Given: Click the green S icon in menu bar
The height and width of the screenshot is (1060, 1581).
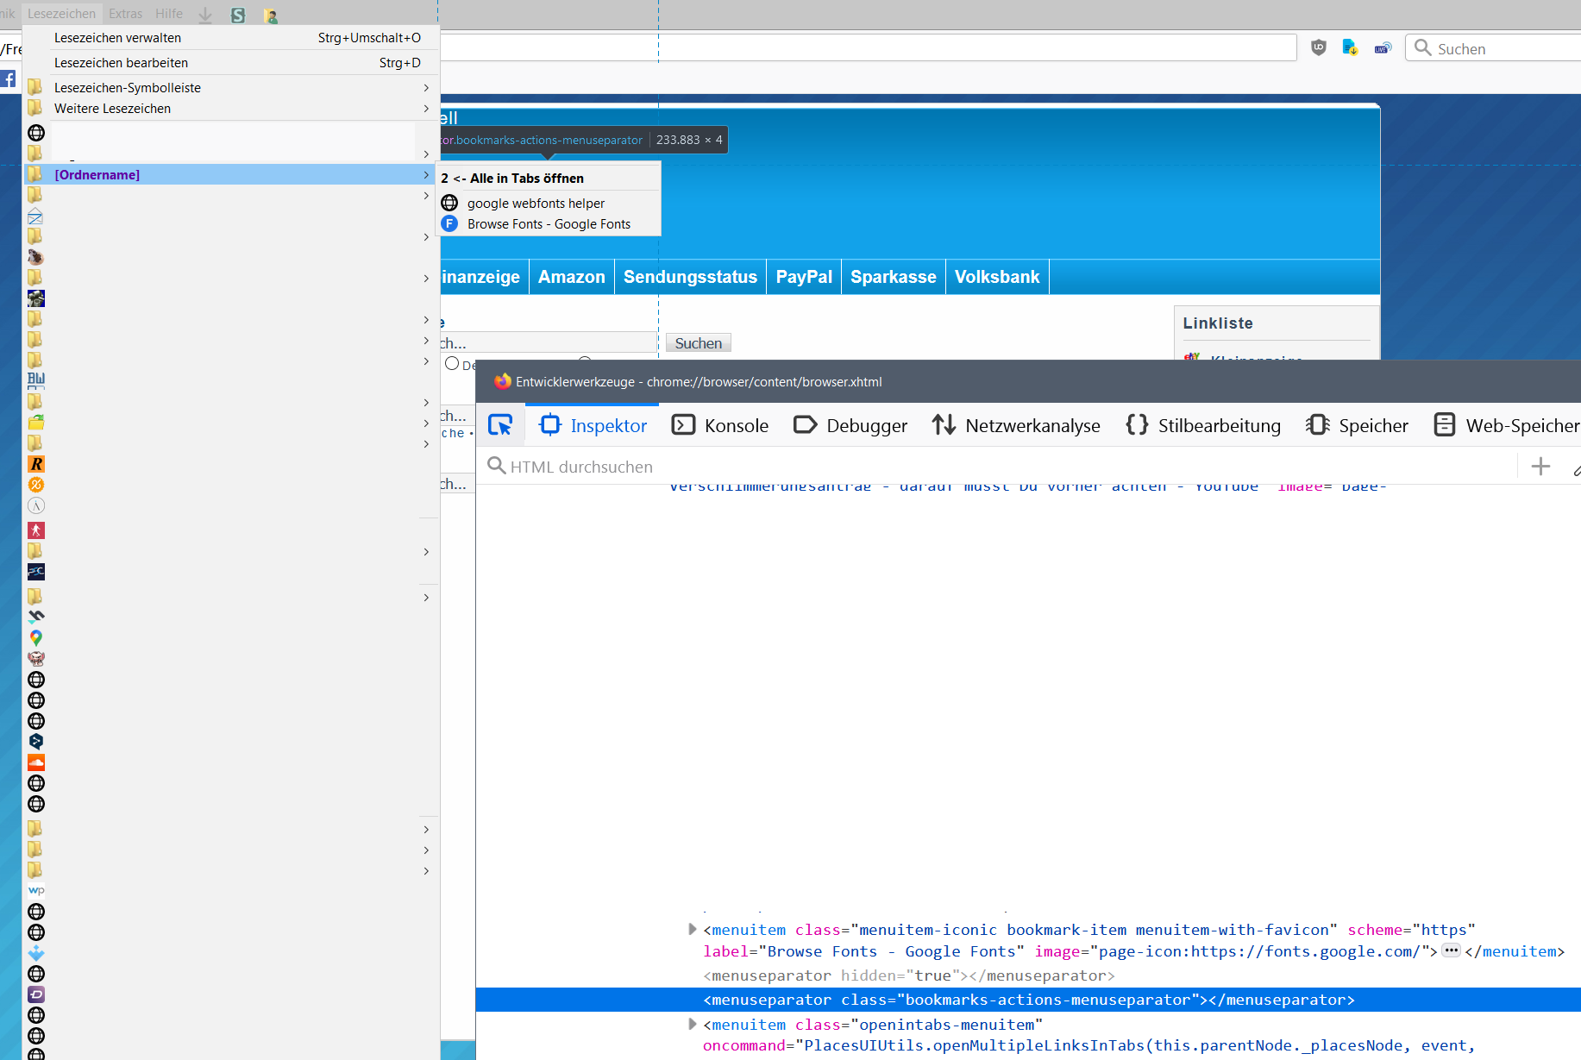Looking at the screenshot, I should tap(238, 15).
